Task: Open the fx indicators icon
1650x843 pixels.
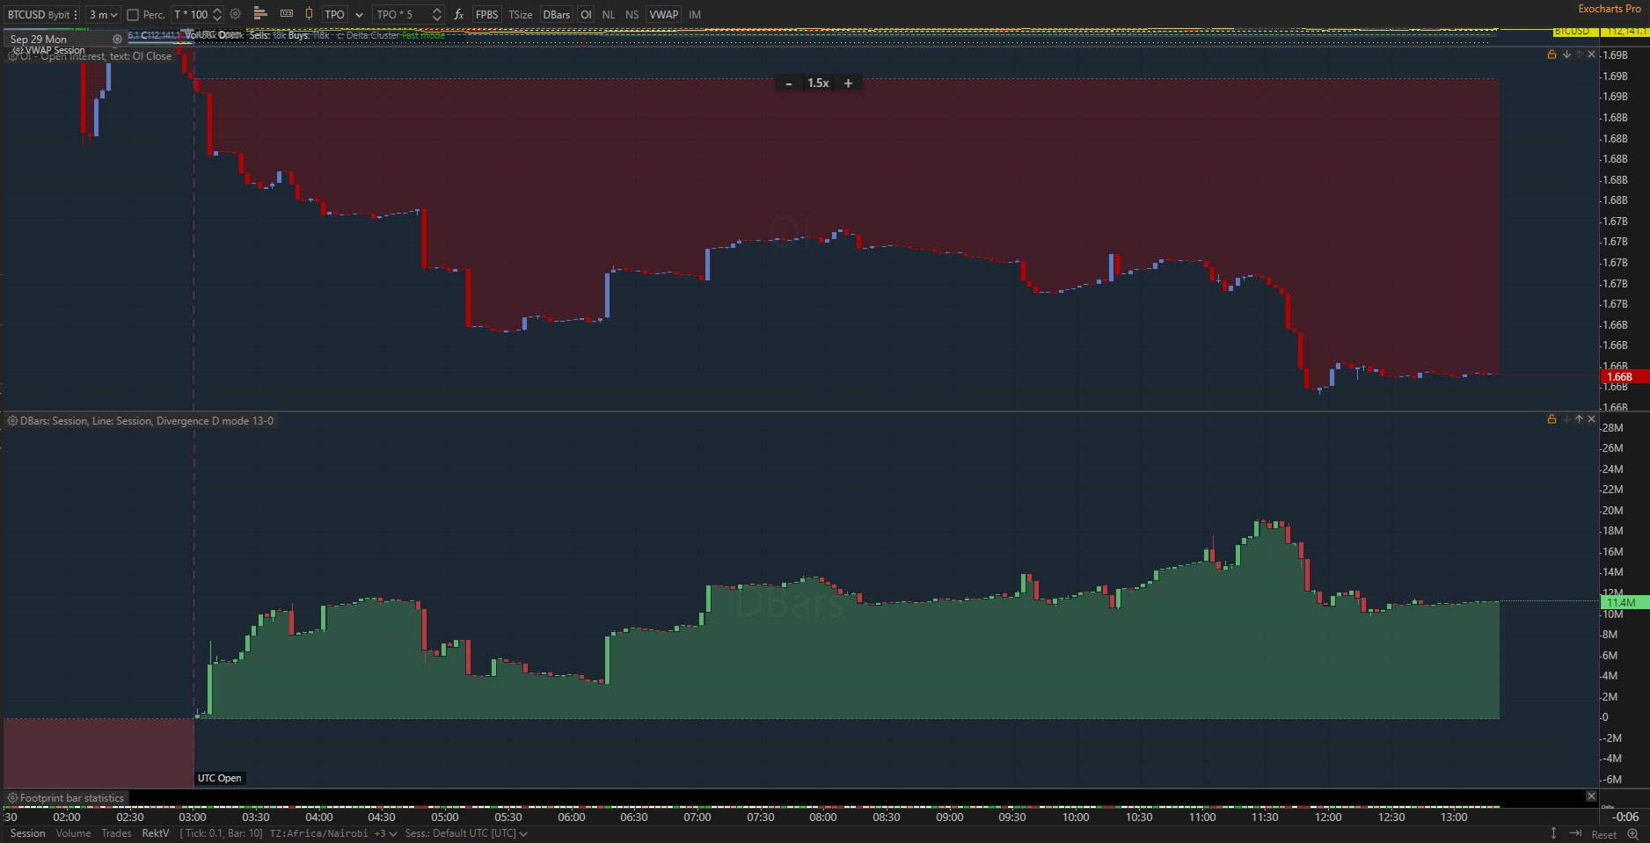Action: [x=458, y=14]
